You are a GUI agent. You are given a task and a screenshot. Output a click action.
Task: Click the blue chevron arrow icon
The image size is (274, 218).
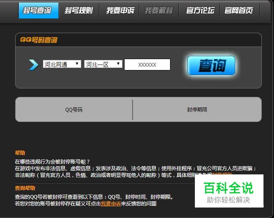pos(33,65)
